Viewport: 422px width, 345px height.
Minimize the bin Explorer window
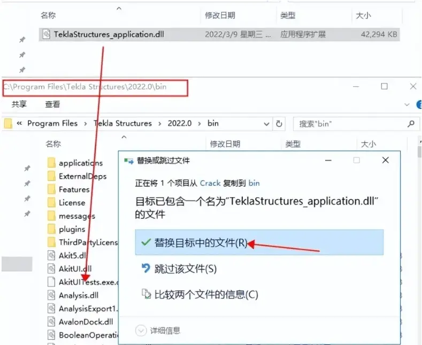pos(356,87)
